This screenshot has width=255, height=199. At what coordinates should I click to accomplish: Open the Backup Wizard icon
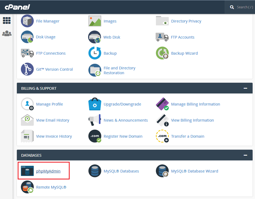(x=162, y=53)
